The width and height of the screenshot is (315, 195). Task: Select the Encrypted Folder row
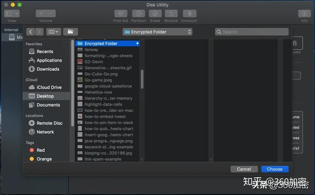tap(107, 43)
